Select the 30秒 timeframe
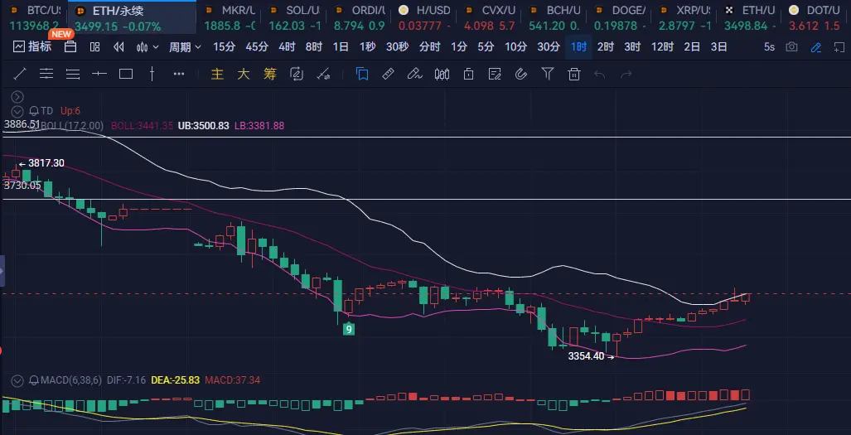The width and height of the screenshot is (851, 435). tap(397, 47)
